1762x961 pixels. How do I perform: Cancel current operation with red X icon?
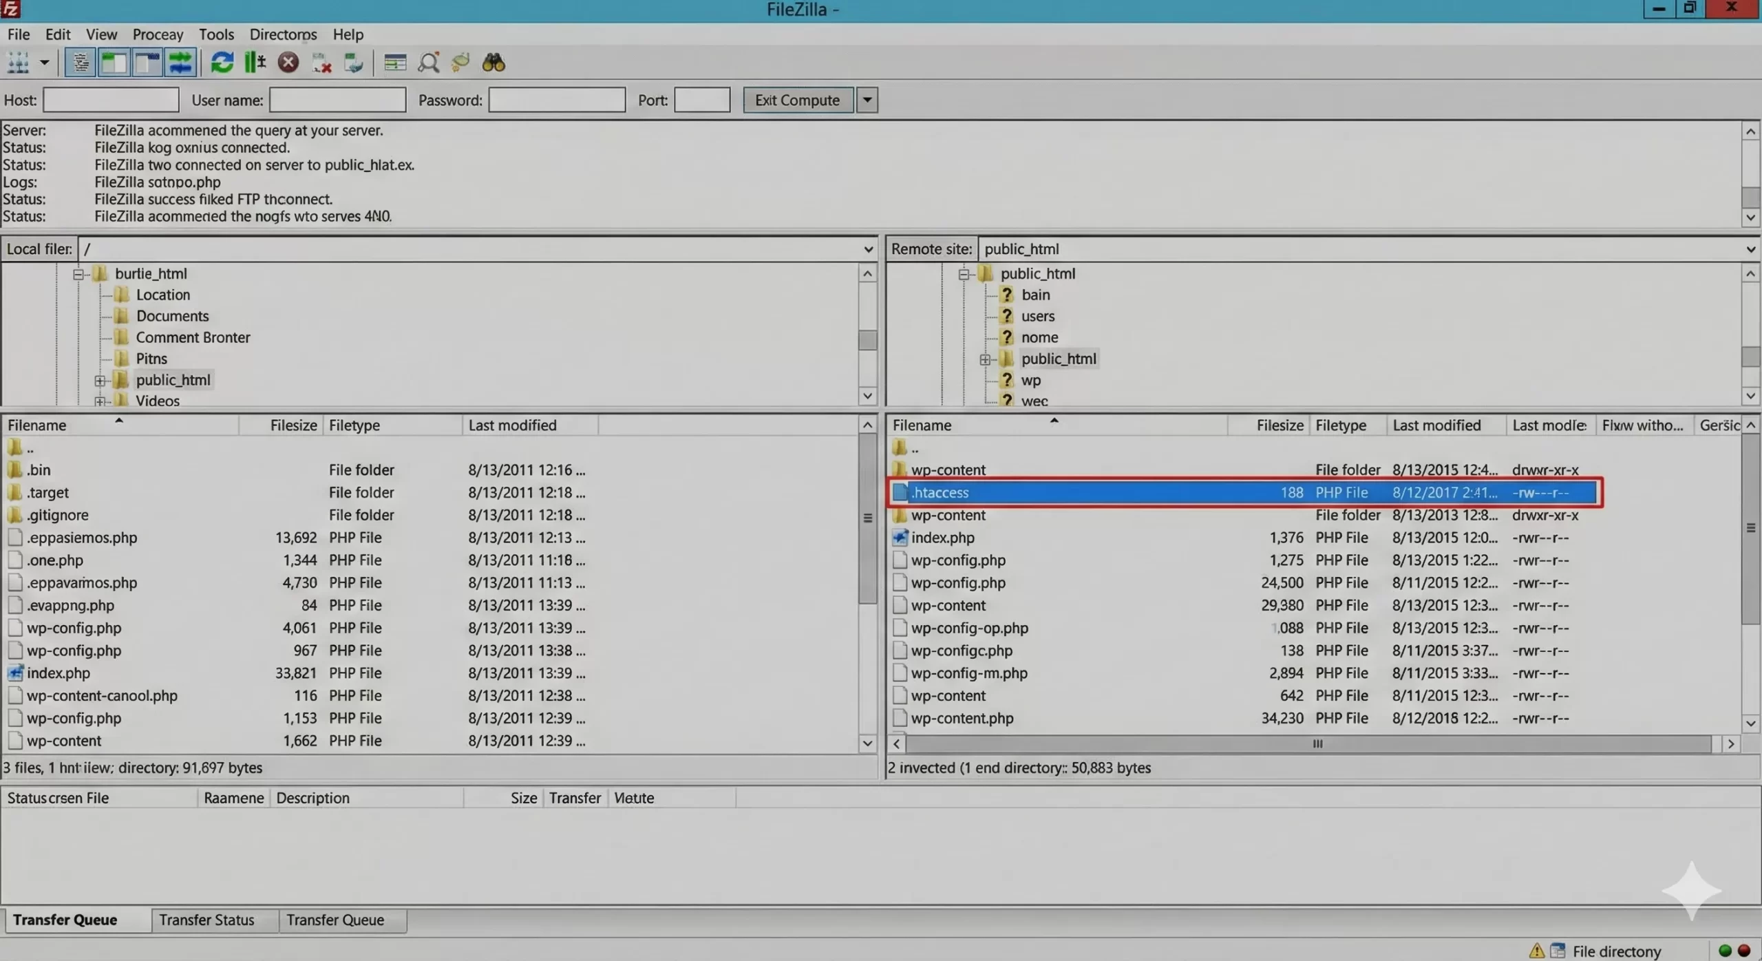click(x=288, y=63)
